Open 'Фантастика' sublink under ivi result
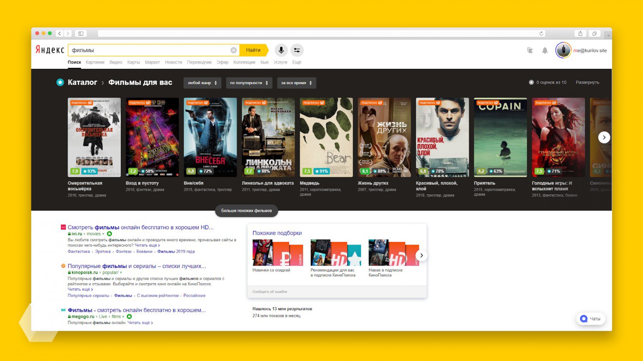The height and width of the screenshot is (361, 643). (x=79, y=252)
